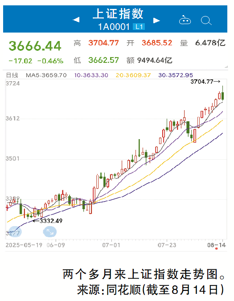Tap low price 3662.57
Screen dimensions: 234x301
[103, 60]
